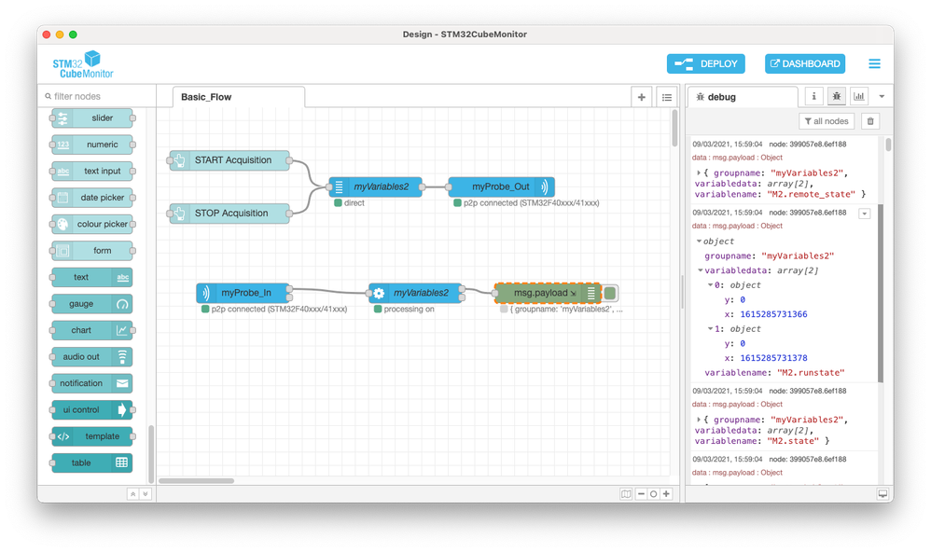Select the numeric palette node
Screen dimensions: 931x552
(92, 145)
